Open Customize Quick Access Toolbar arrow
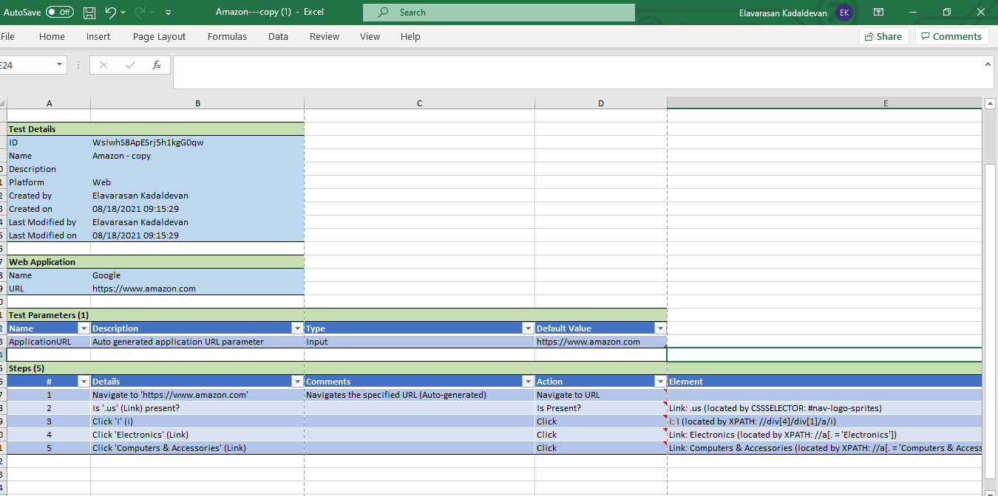998x496 pixels. coord(169,13)
